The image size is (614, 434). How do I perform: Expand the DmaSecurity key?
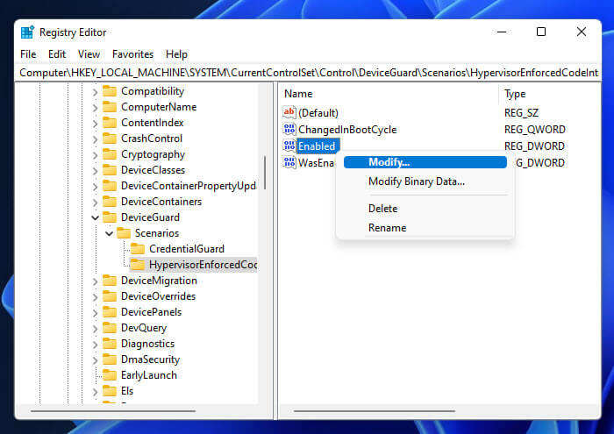(x=95, y=360)
